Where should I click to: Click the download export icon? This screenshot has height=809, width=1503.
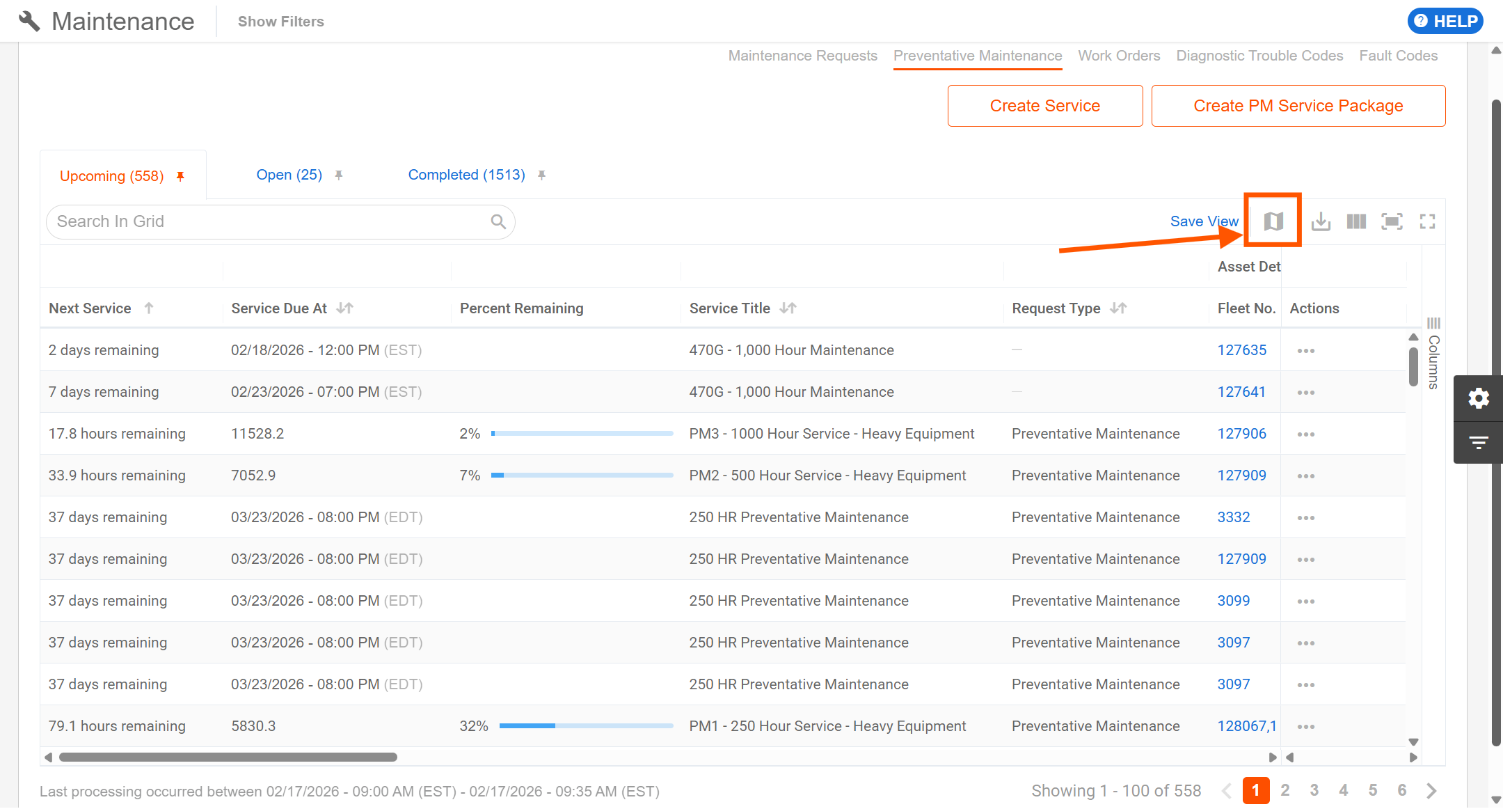pyautogui.click(x=1321, y=221)
